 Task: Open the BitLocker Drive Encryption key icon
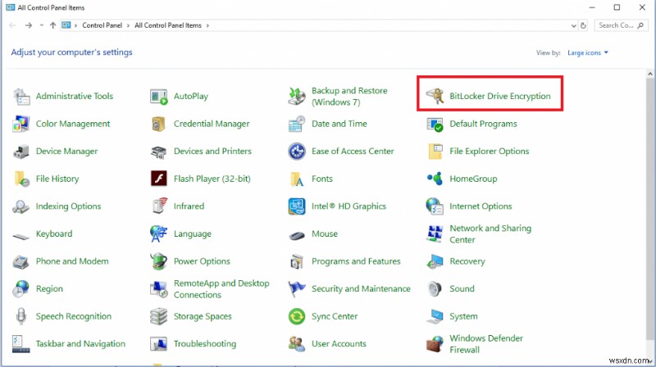(x=435, y=96)
